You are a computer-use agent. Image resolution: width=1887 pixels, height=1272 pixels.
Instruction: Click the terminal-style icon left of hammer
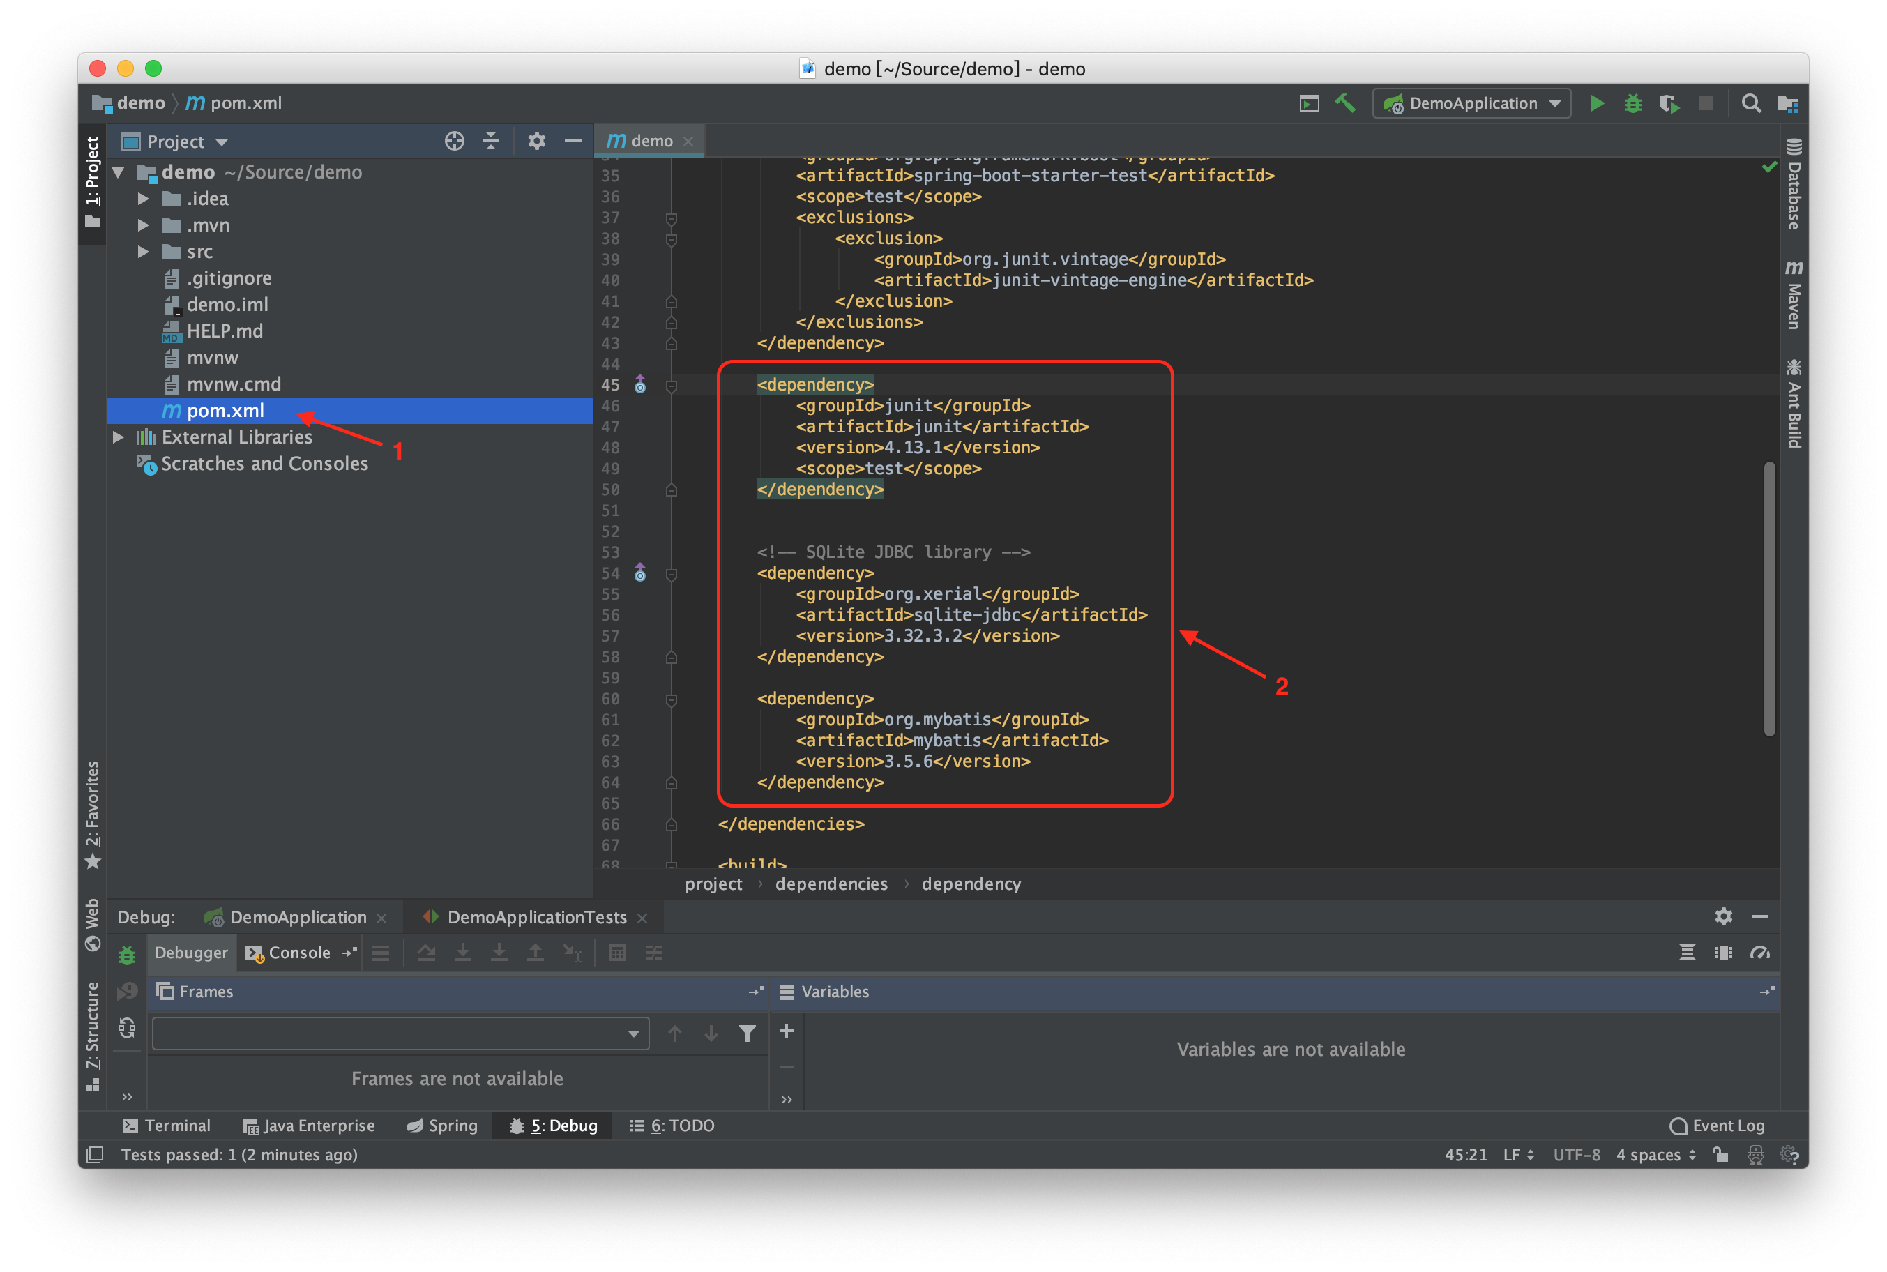coord(1309,103)
